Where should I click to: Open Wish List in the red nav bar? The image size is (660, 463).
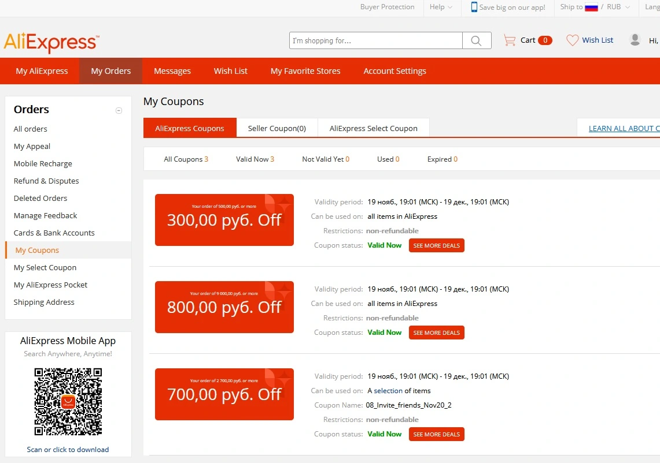pos(231,71)
